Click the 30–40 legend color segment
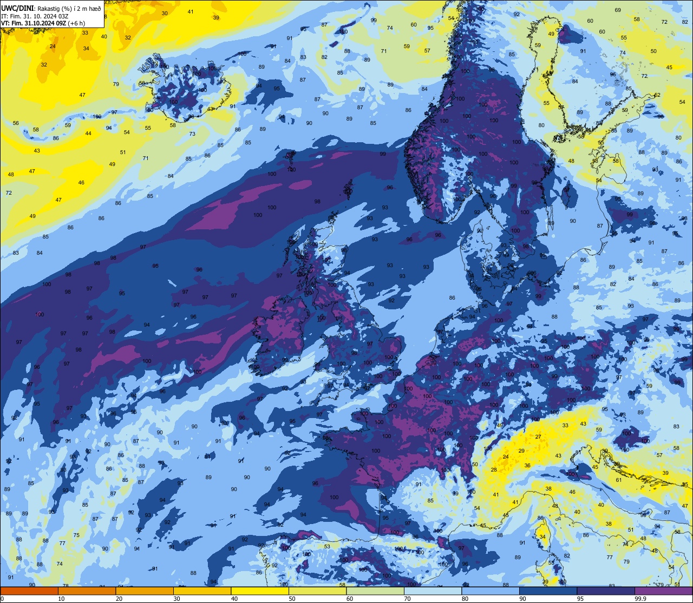 (202, 591)
